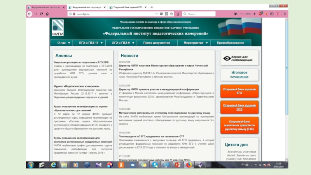Zoom out with the minus toolbar button

pyautogui.click(x=241, y=14)
